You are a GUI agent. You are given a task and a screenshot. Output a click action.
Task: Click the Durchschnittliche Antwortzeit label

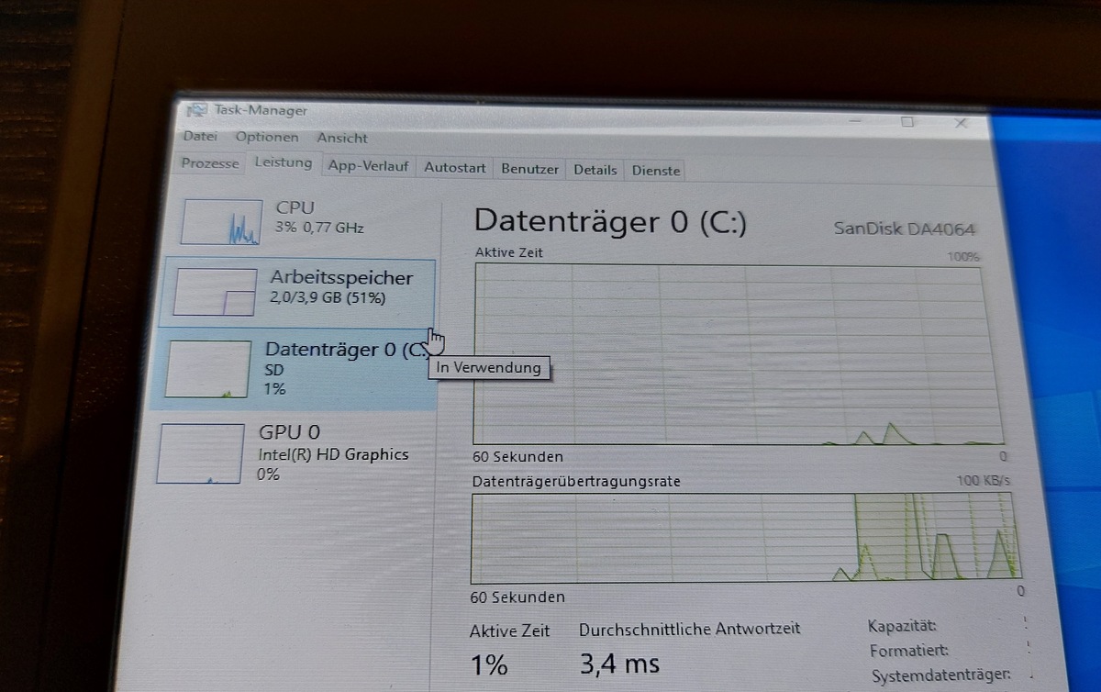690,629
